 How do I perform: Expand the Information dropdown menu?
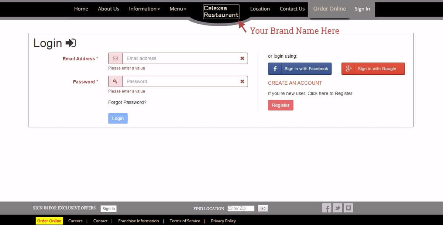click(144, 9)
